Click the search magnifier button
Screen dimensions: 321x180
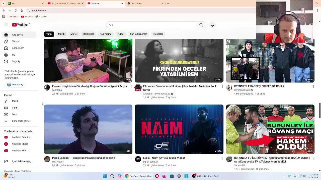(x=201, y=25)
